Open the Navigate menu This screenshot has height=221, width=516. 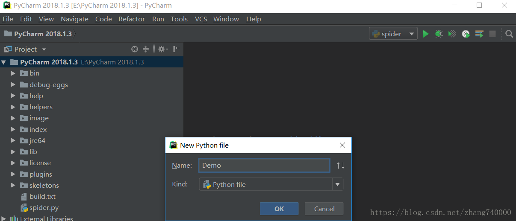(x=74, y=19)
